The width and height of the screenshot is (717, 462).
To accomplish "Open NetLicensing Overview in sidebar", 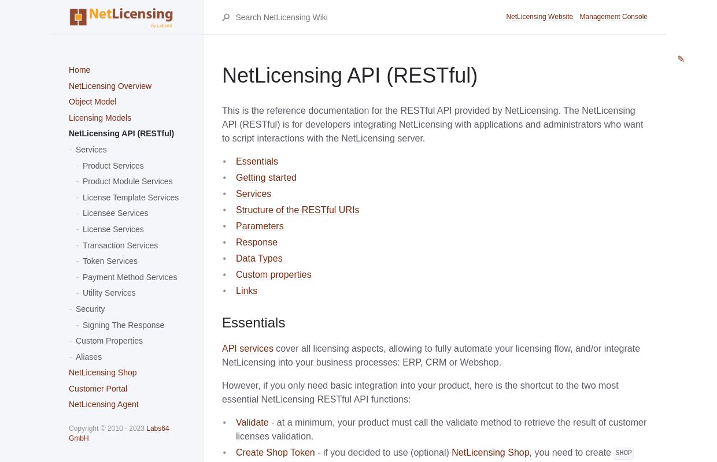I will 110,86.
